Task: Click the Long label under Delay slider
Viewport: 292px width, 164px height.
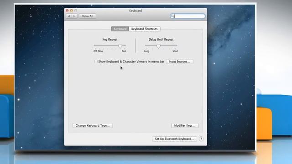Action: pyautogui.click(x=147, y=51)
